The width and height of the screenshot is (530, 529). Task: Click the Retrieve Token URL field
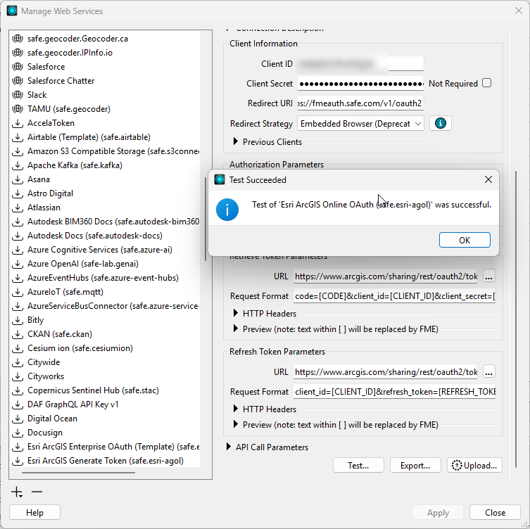click(x=385, y=276)
